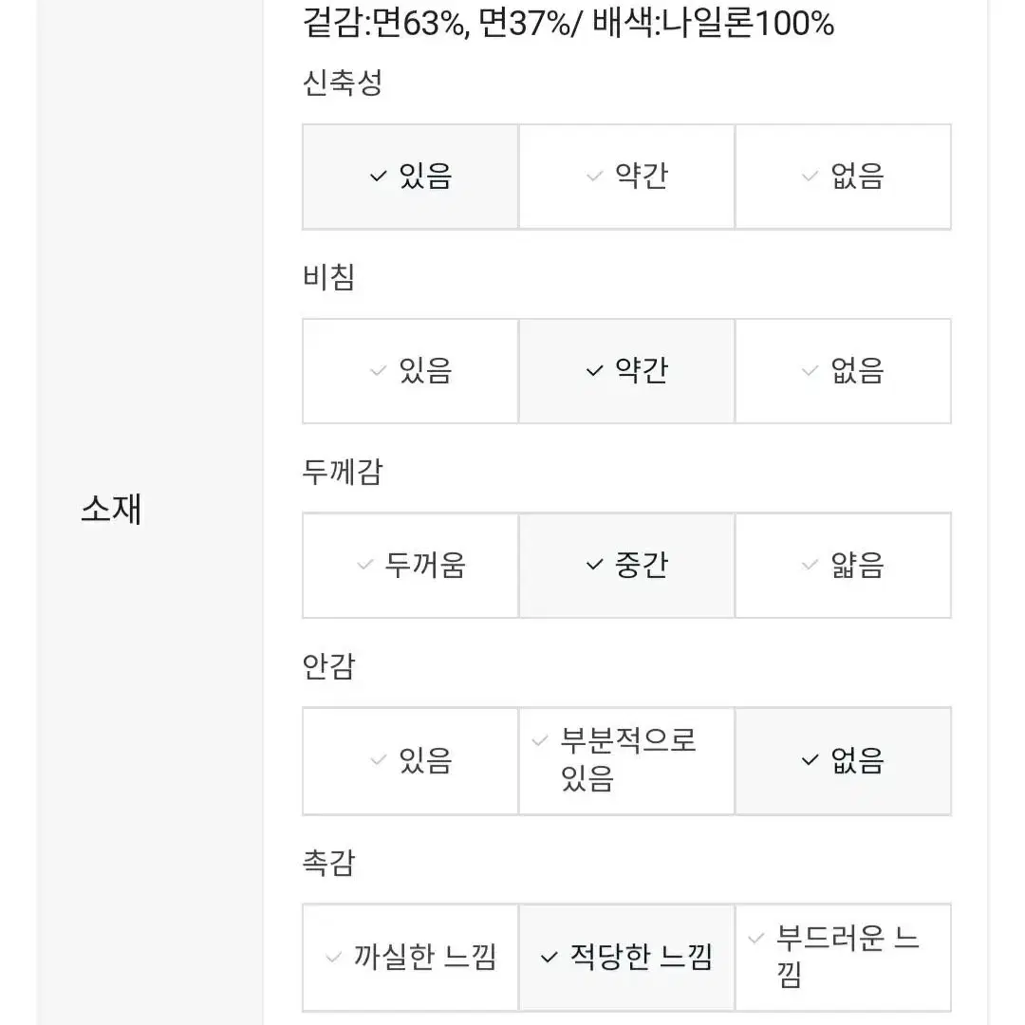Viewport: 1025px width, 1025px height.
Task: Choose 없음 option for 비침
Action: pos(844,371)
